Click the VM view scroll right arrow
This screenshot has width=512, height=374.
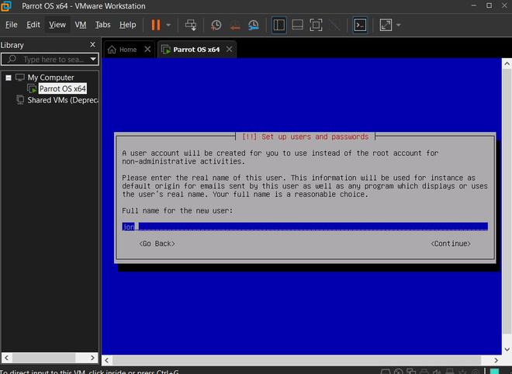coord(496,360)
